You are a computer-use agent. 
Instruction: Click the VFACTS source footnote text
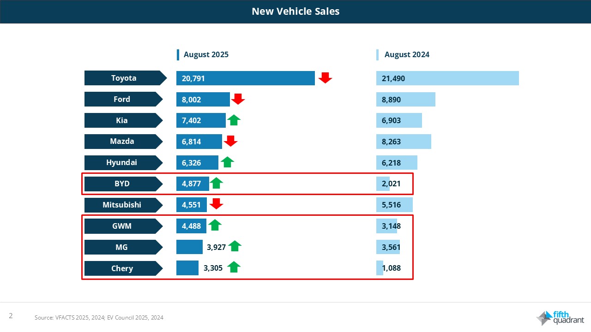[x=99, y=317]
